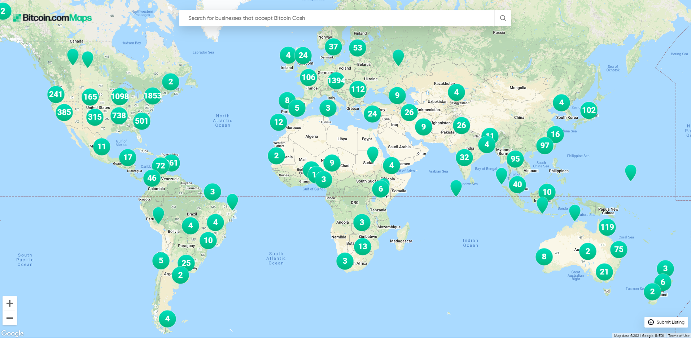Viewport: 691px width, 338px height.
Task: Open the 119 cluster in Australia
Action: (x=607, y=227)
